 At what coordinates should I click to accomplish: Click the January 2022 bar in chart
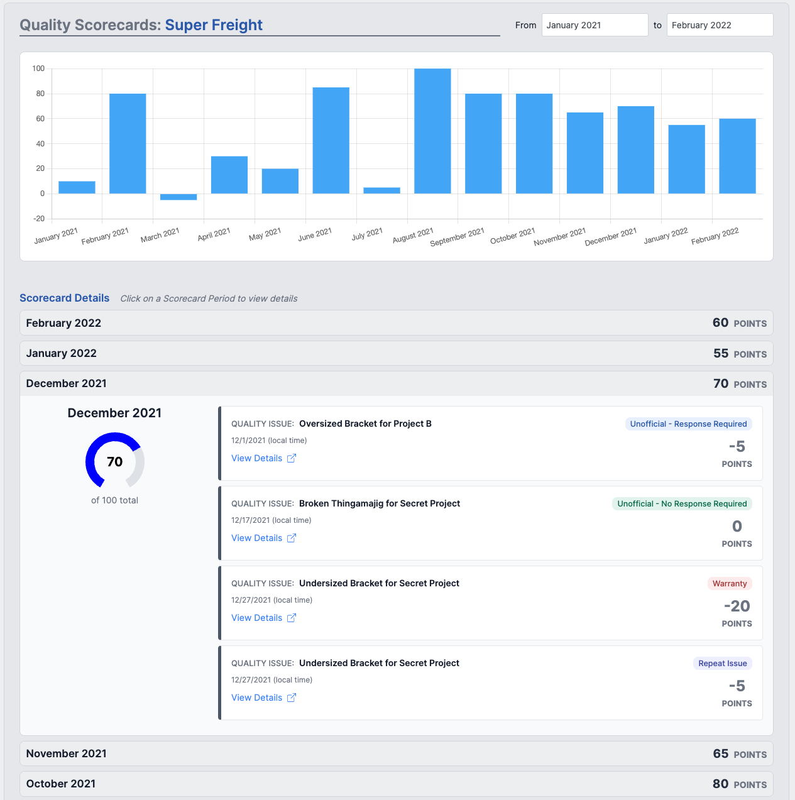click(x=687, y=159)
